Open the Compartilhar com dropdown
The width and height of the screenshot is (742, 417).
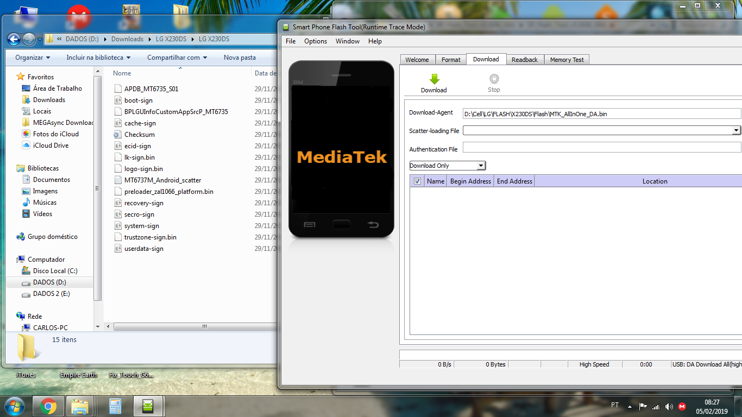(x=177, y=58)
